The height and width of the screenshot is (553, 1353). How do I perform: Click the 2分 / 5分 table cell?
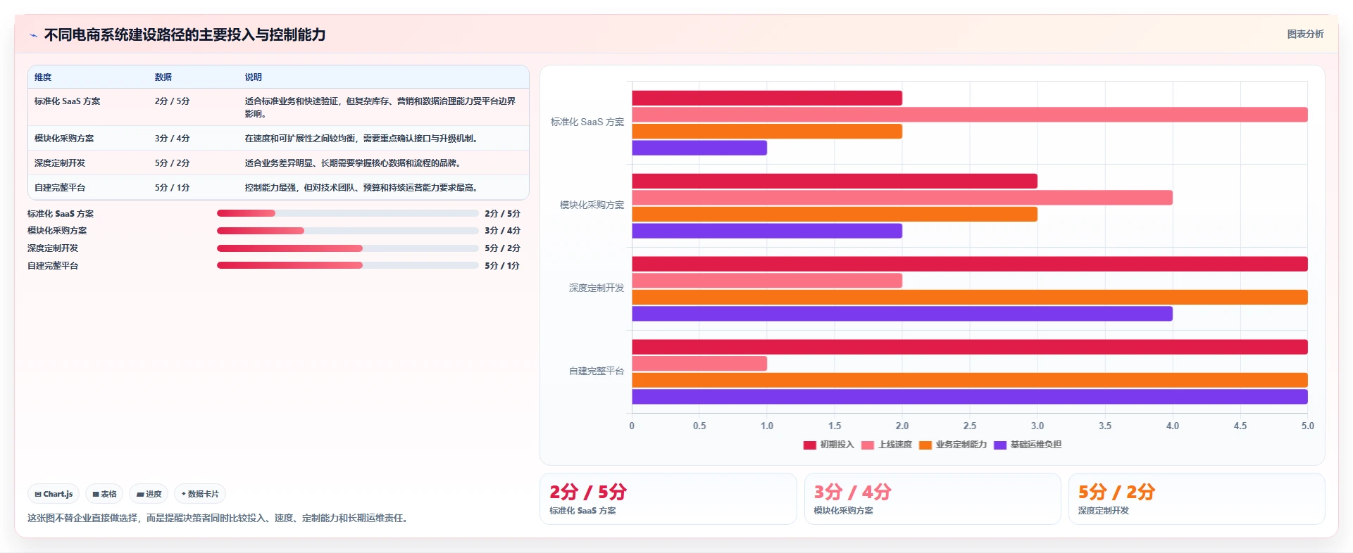click(172, 101)
